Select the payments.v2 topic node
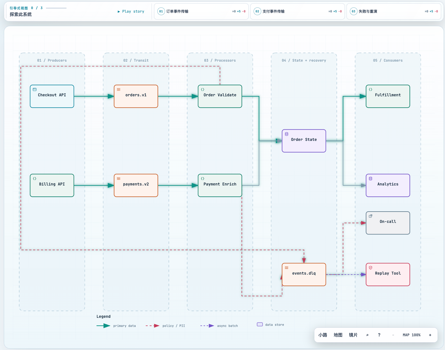 click(136, 185)
